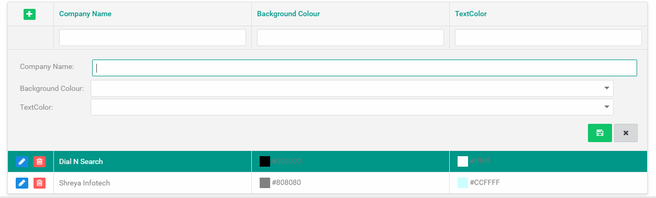
Task: Click the white #ffffff colour swatch
Action: (463, 161)
